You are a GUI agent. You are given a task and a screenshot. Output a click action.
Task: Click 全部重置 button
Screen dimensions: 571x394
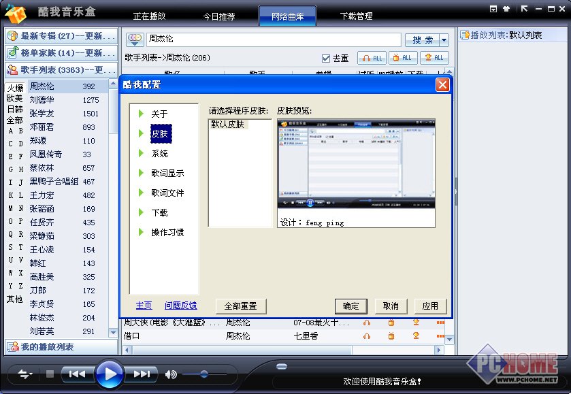(241, 306)
